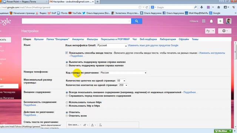The height and width of the screenshot is (133, 237).
Task: Open the text color picker
Action: click(93, 125)
